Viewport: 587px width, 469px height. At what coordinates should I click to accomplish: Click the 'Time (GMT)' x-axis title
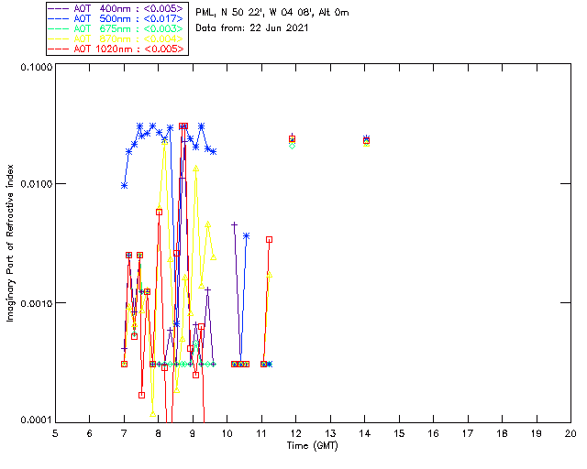point(313,444)
